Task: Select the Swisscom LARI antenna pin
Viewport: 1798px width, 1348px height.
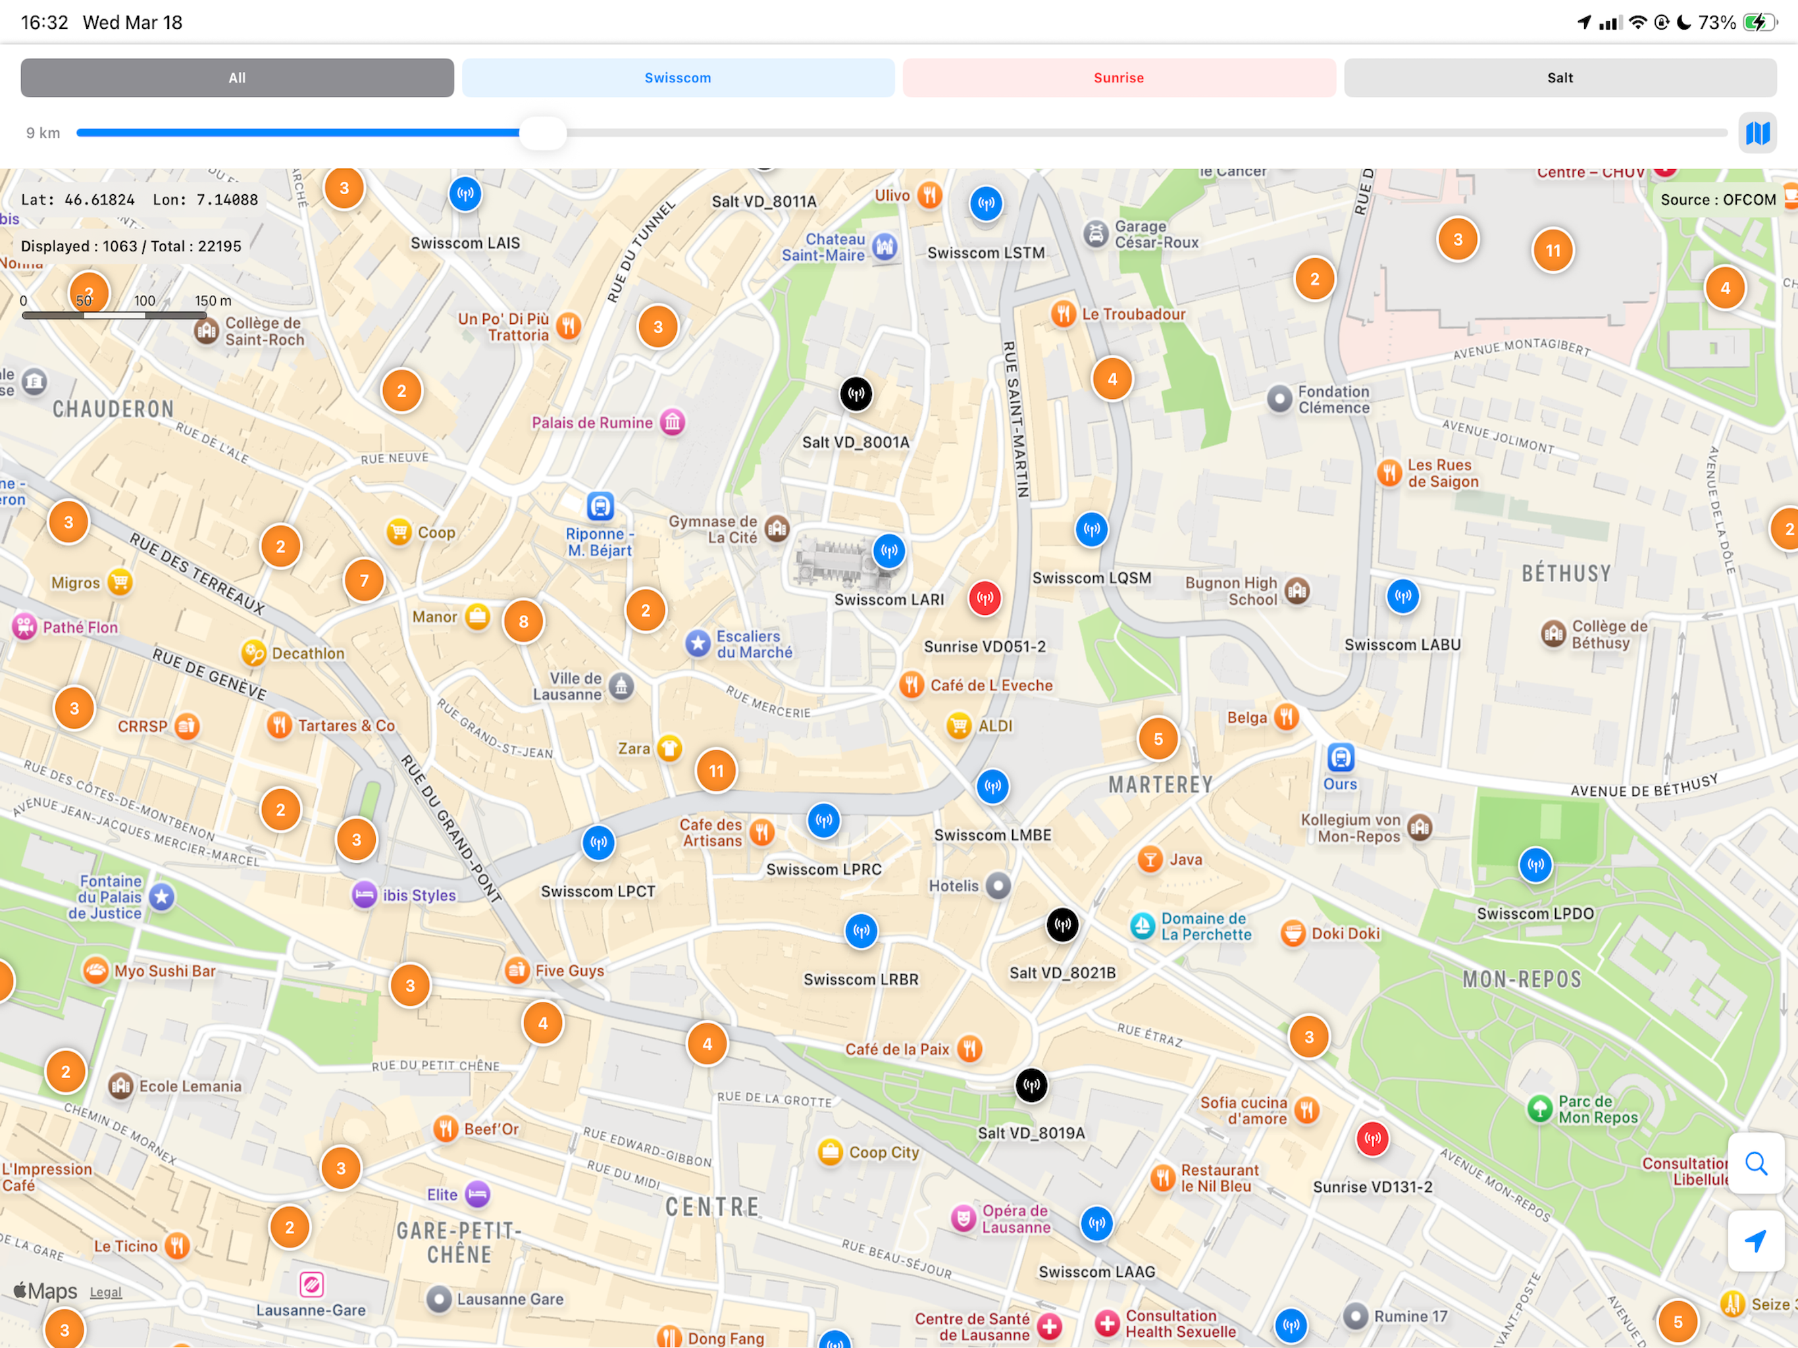Action: (x=889, y=551)
